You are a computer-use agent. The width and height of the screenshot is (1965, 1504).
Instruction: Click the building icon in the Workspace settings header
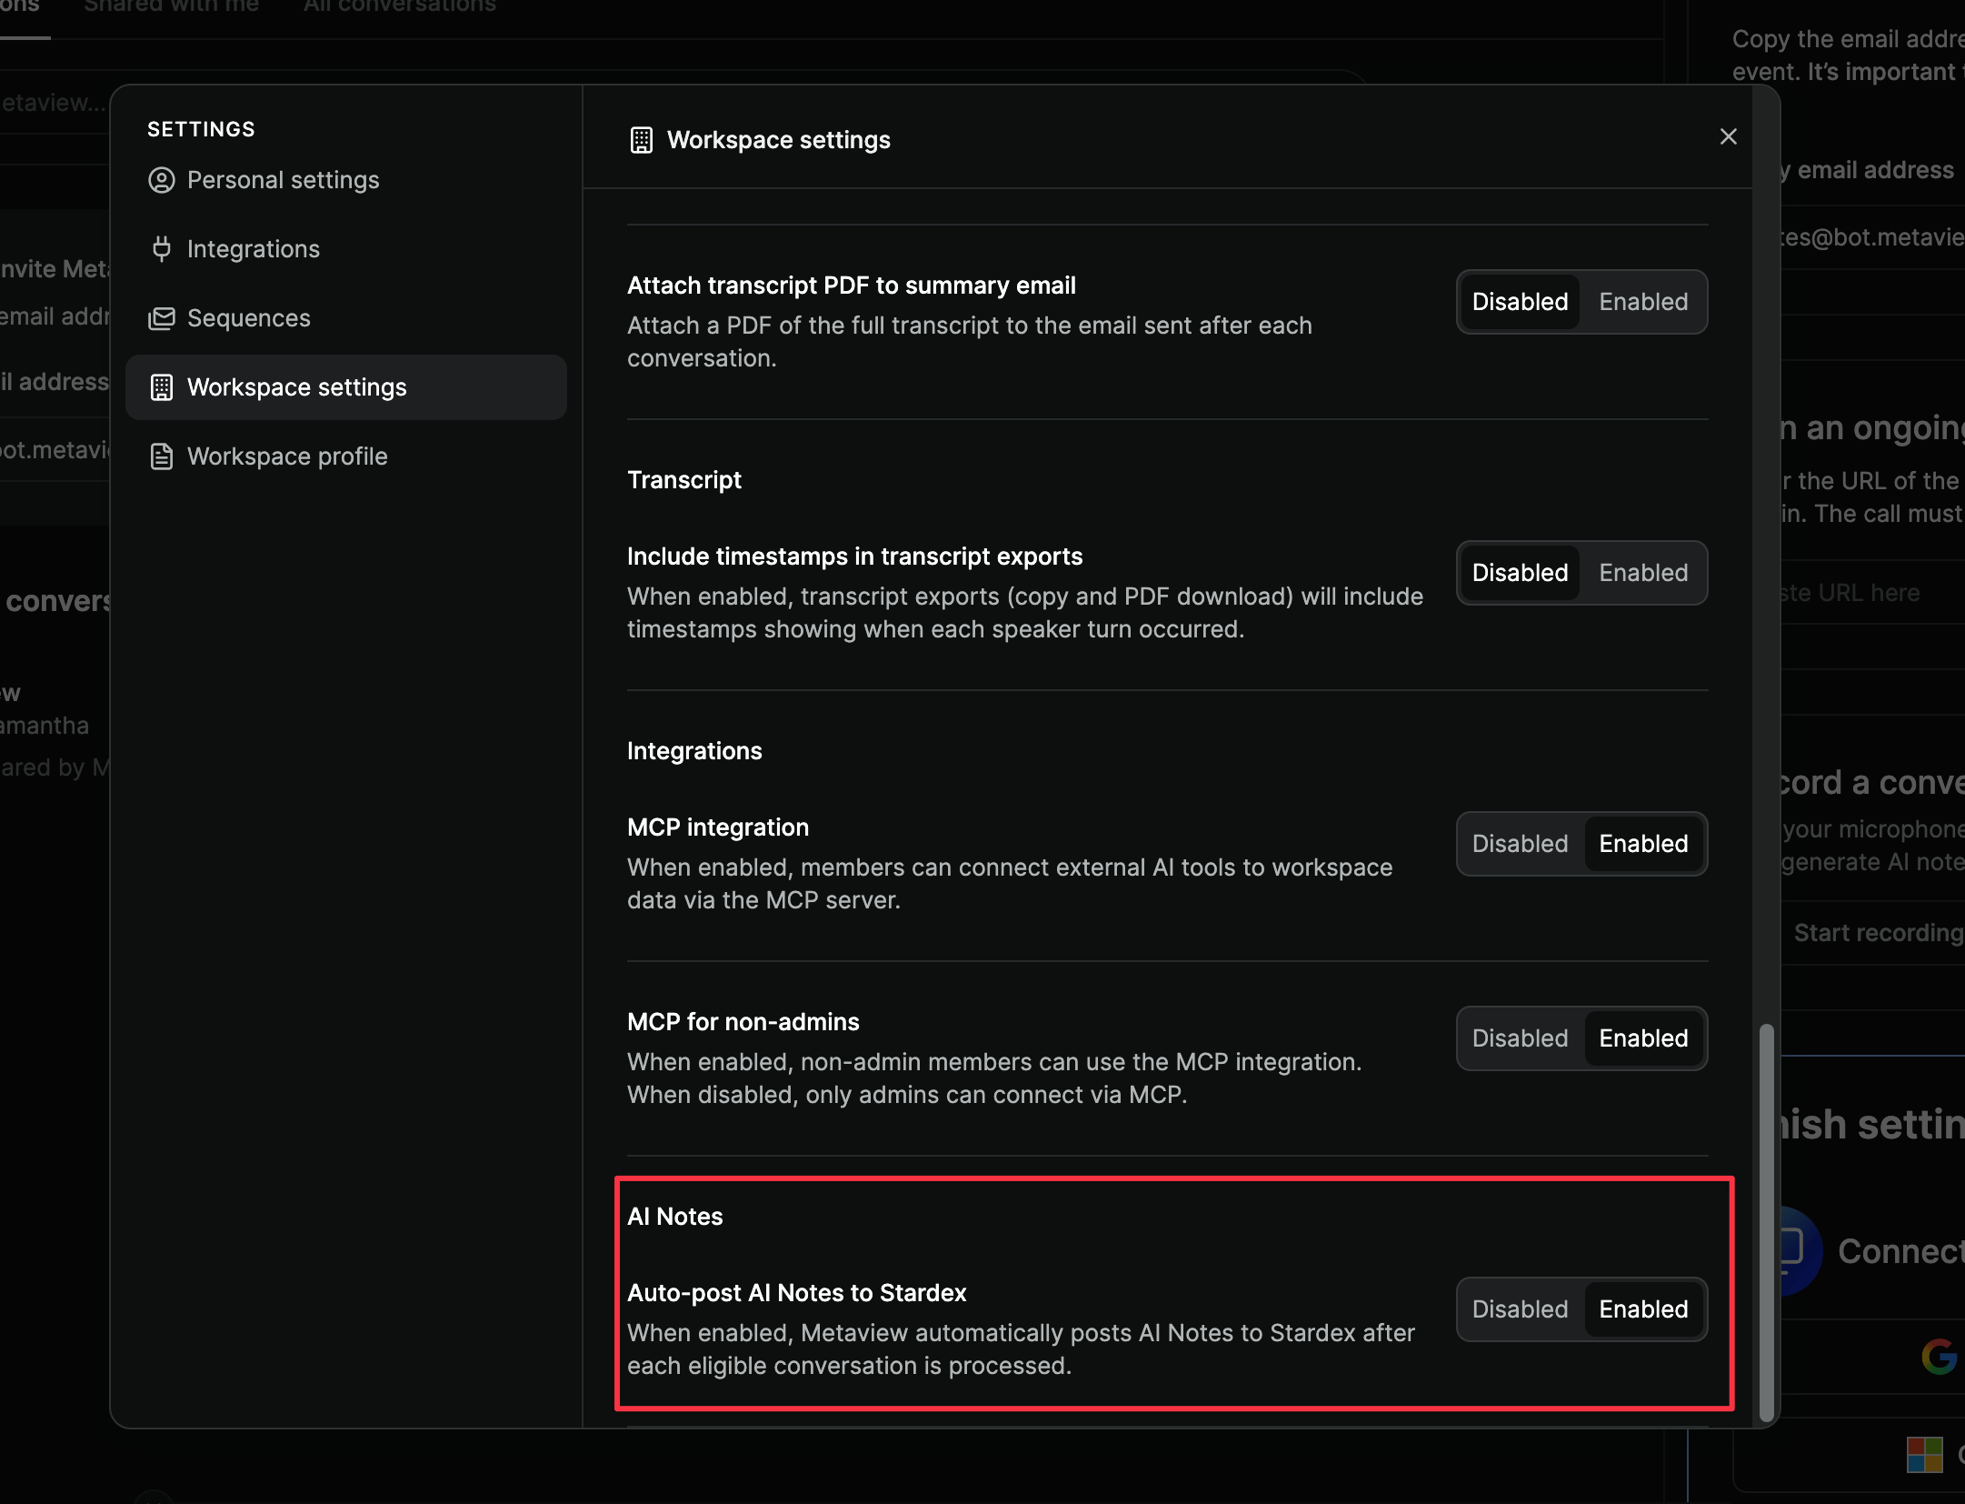point(641,140)
